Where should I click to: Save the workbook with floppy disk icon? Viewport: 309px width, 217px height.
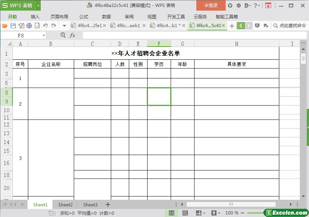(13, 26)
